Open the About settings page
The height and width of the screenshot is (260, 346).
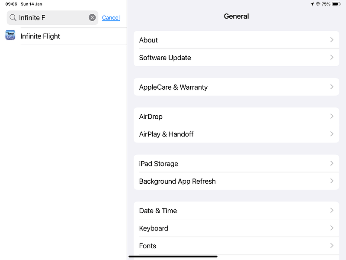coord(236,40)
